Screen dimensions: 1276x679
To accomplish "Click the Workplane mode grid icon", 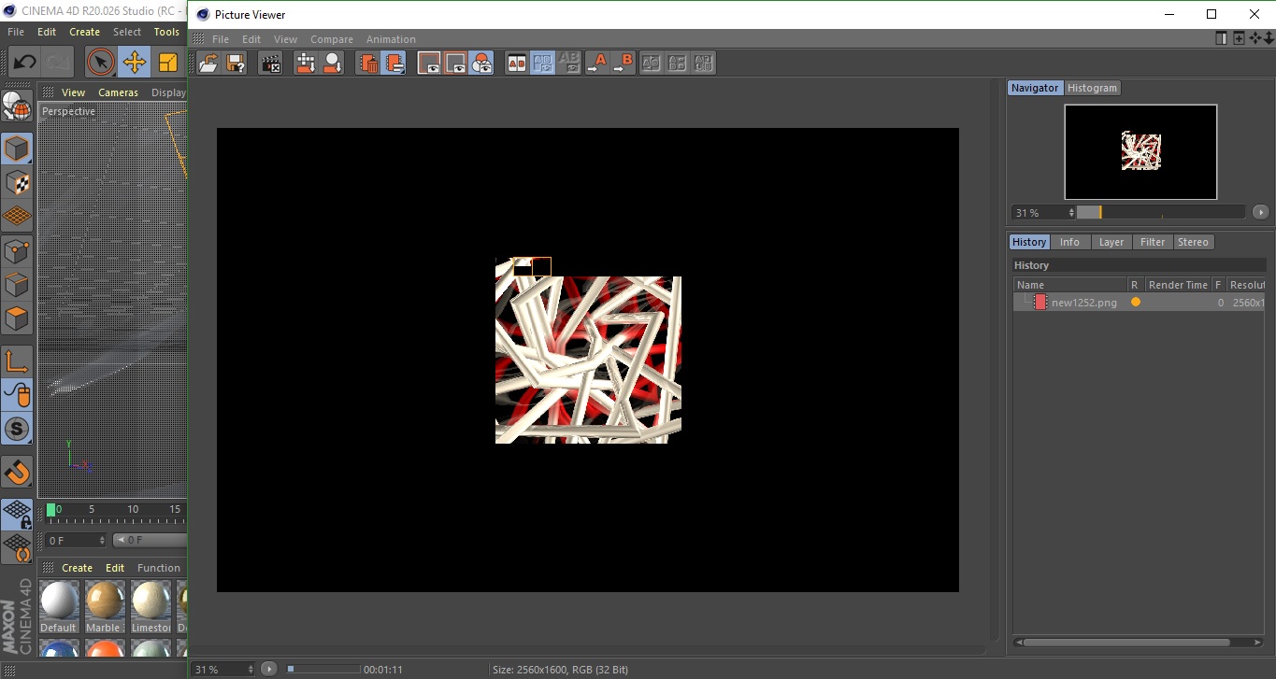I will [x=16, y=216].
